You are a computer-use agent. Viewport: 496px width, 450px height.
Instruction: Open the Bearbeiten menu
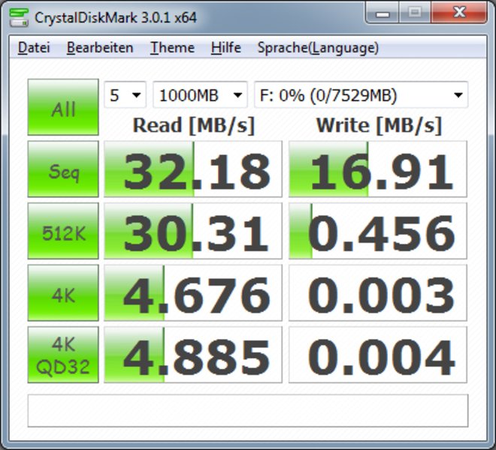click(x=100, y=48)
